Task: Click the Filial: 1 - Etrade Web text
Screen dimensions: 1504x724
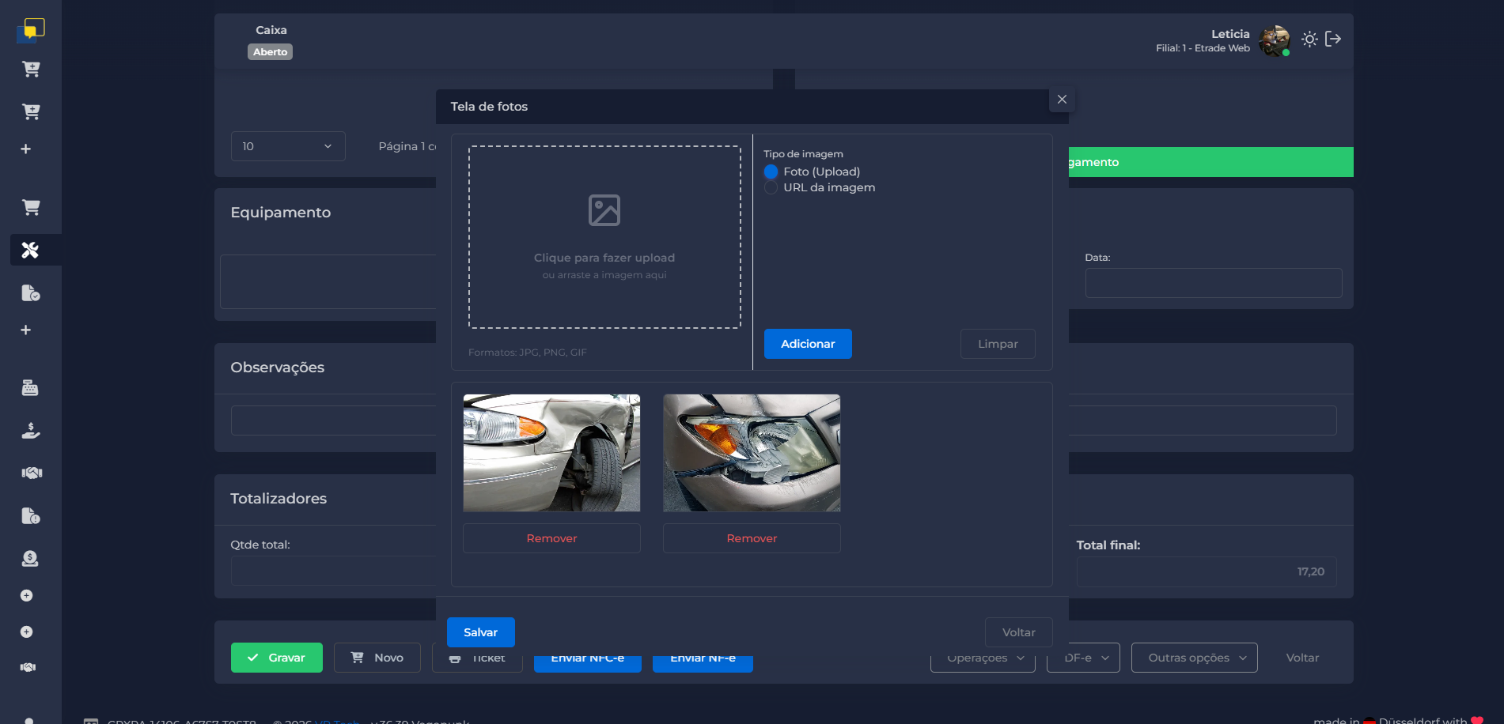Action: 1203,48
